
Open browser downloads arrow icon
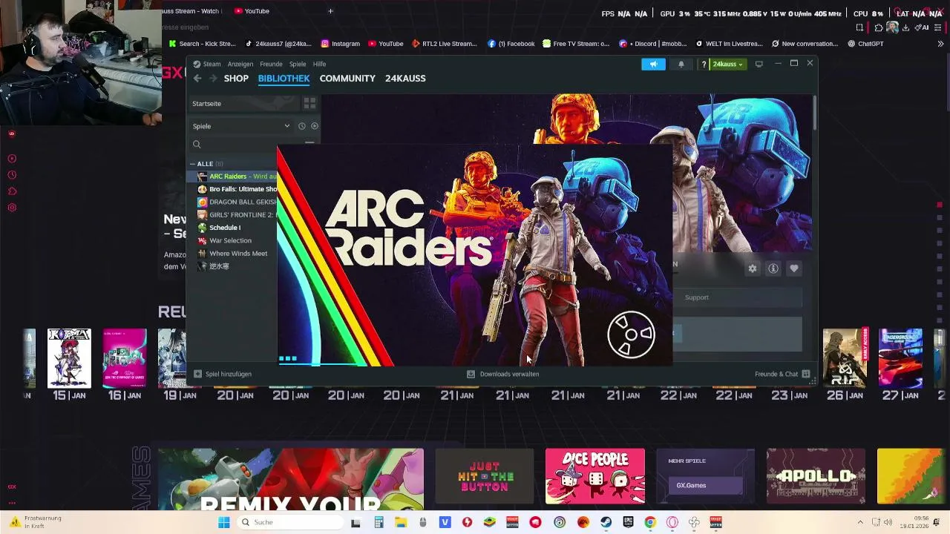click(x=905, y=27)
